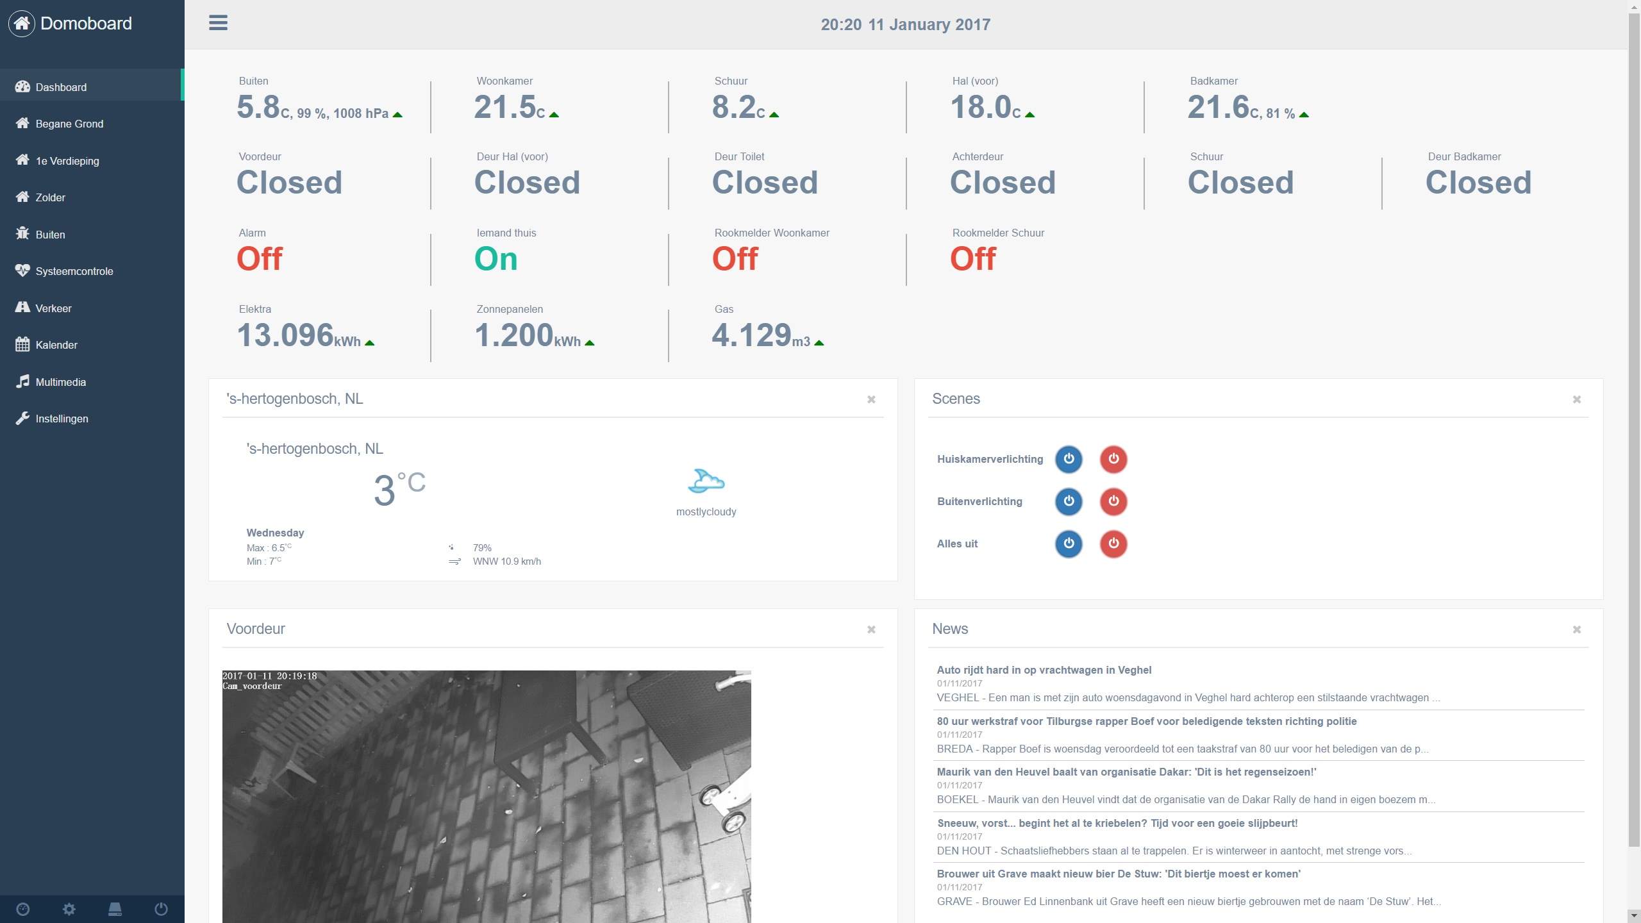Select Buiten in the sidebar
This screenshot has width=1641, height=923.
[92, 235]
